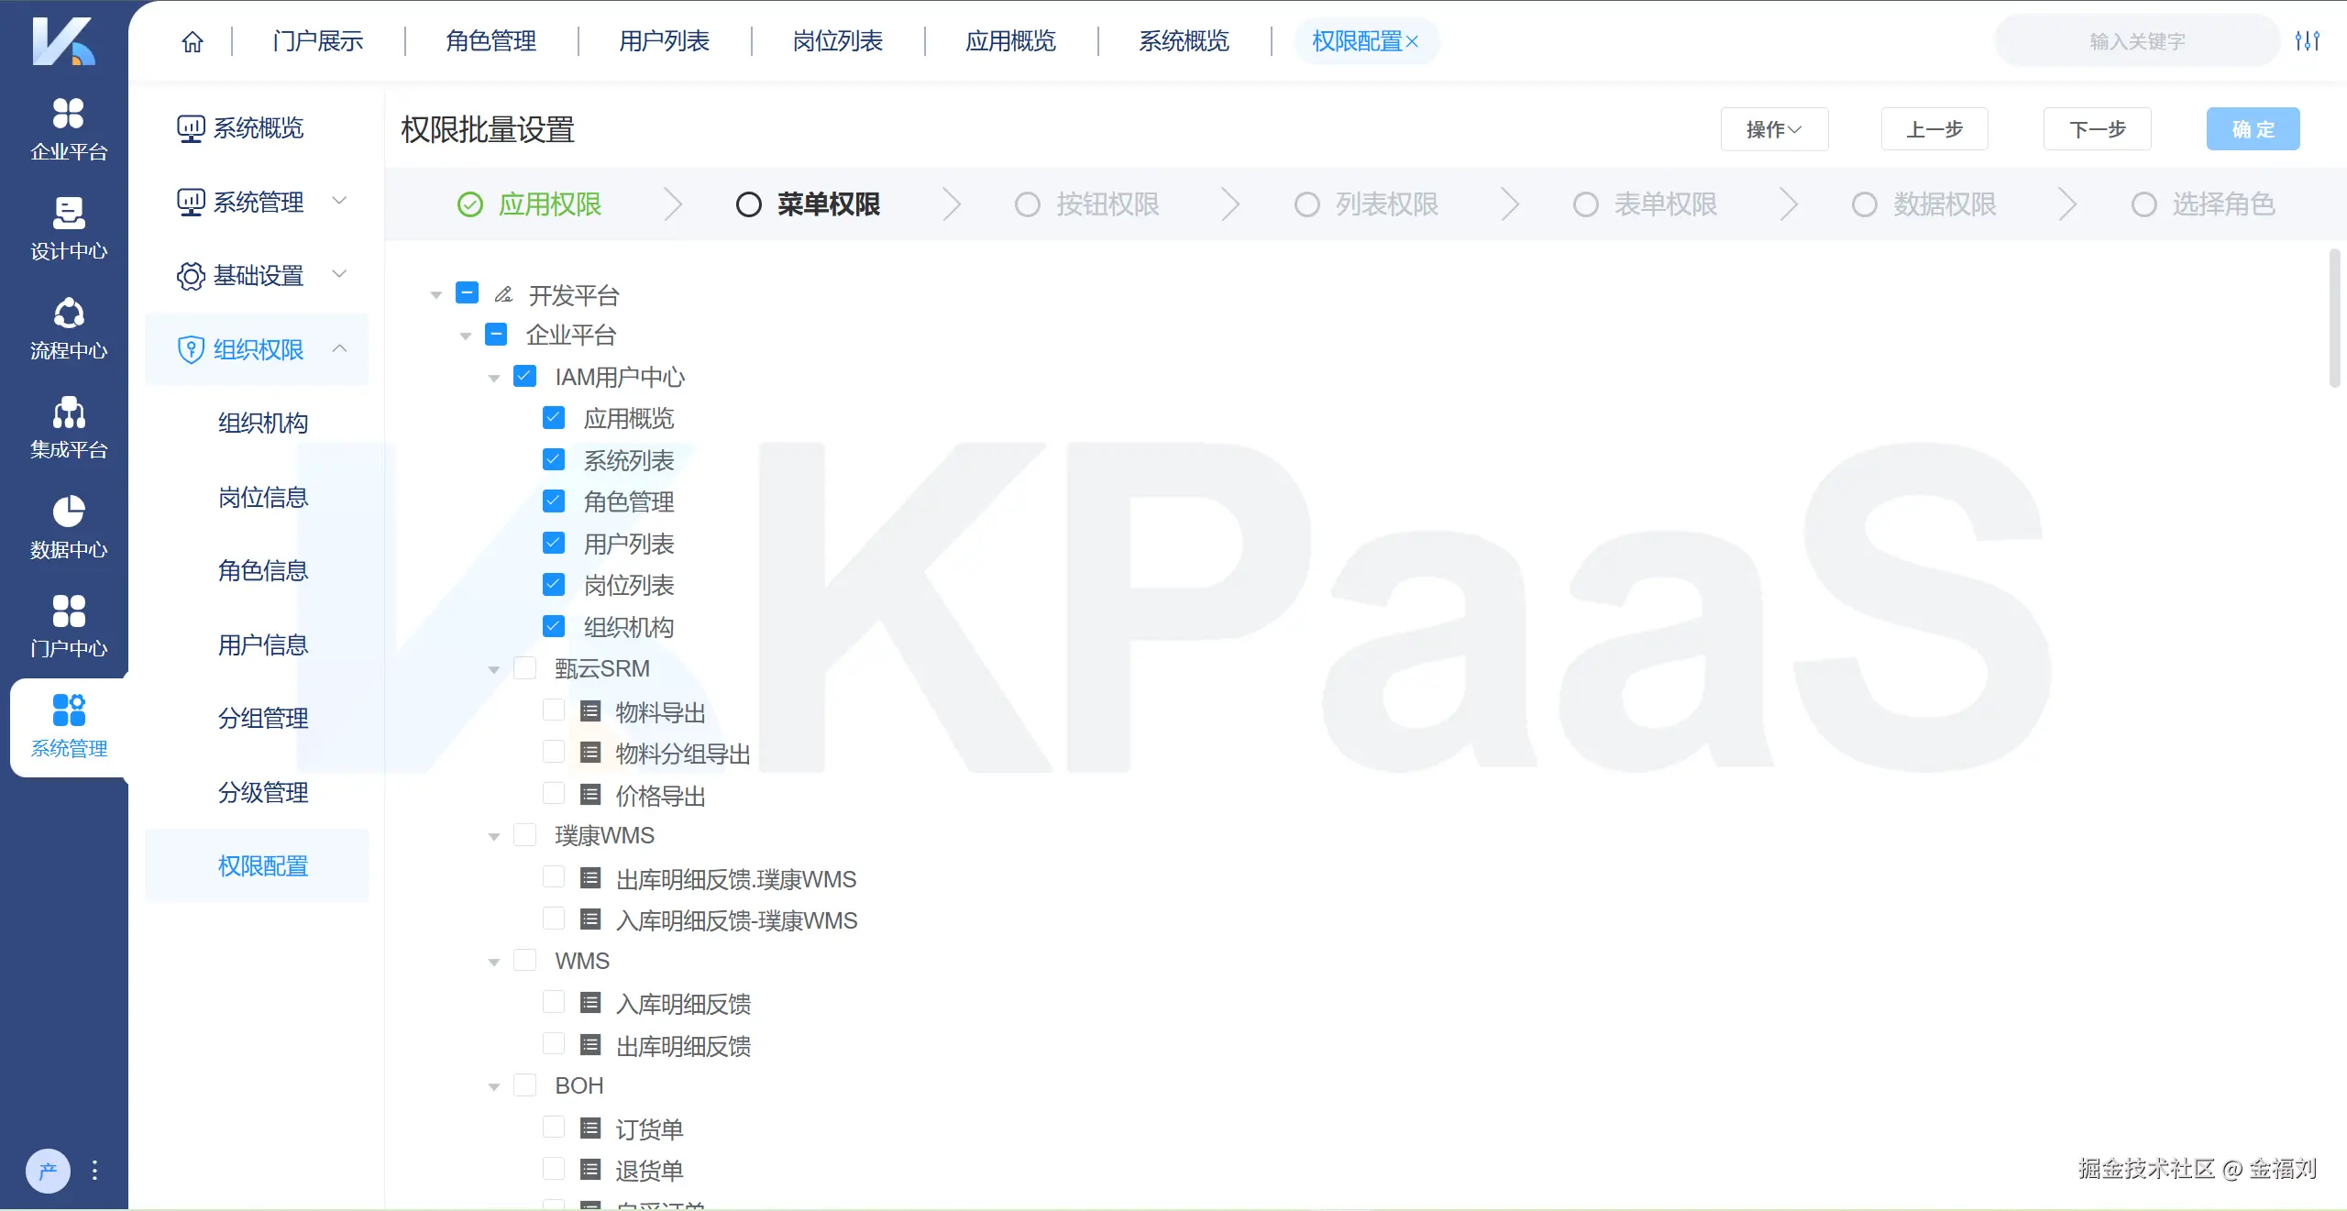Click inside the keyword search input field

point(2136,40)
